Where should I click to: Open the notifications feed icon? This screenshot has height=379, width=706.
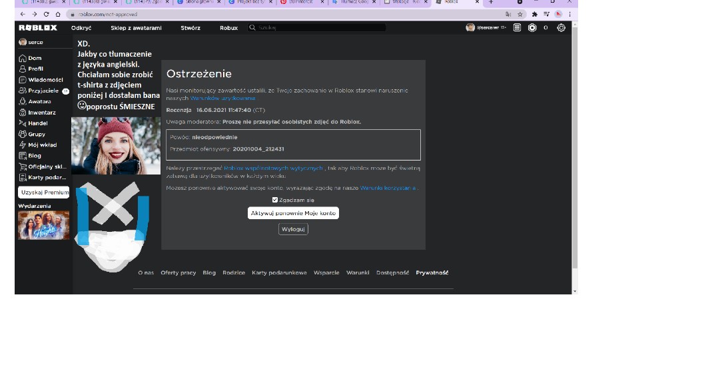point(518,28)
